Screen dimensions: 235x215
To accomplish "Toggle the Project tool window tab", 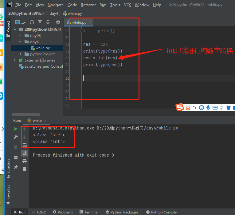I will click(x=8, y=29).
